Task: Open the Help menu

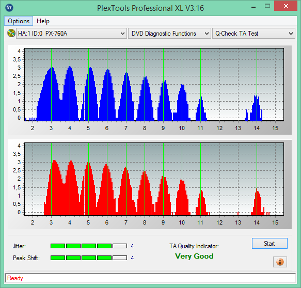Action: [43, 21]
